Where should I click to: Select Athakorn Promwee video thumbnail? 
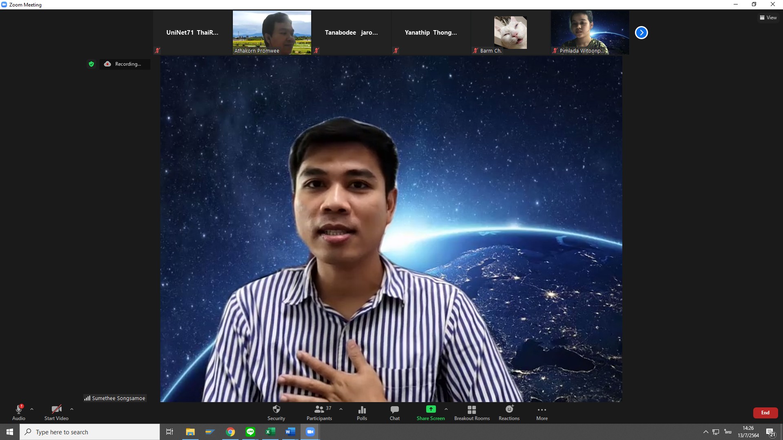point(272,33)
